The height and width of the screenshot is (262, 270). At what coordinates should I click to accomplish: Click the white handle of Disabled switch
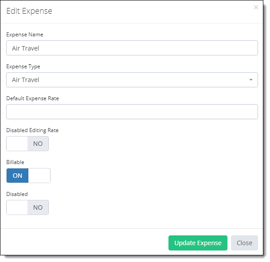coord(17,207)
